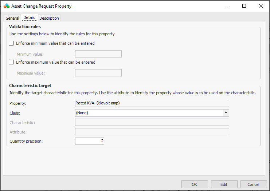Viewport: 270px width, 191px height.
Task: Click the Characteristic text field
Action: click(x=152, y=122)
